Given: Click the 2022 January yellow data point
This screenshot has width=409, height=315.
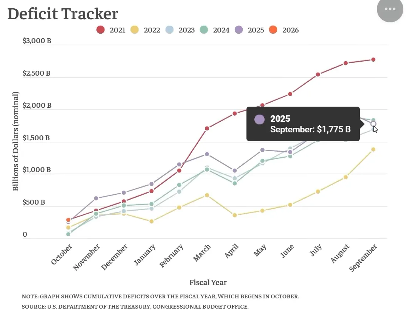Looking at the screenshot, I should 152,221.
